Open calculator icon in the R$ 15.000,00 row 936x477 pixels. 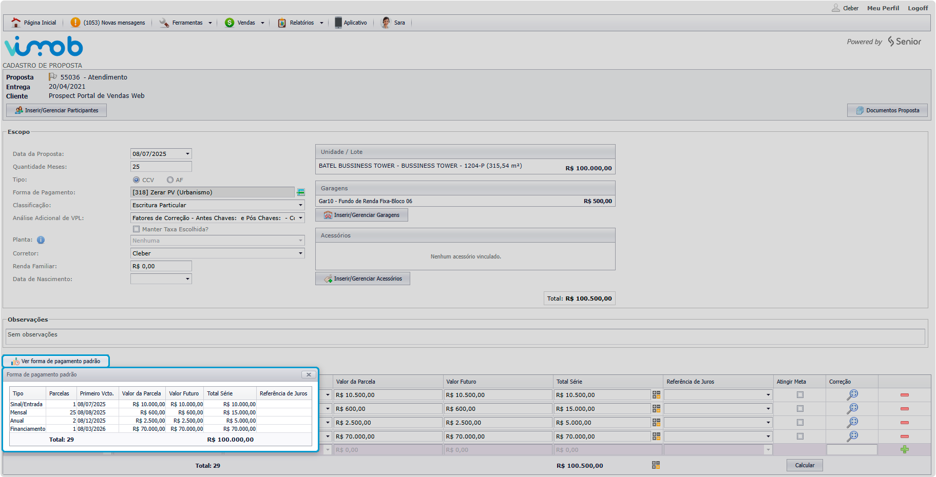[656, 409]
